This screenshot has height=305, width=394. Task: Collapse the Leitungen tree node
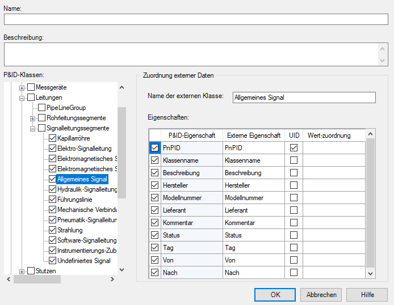coord(23,98)
